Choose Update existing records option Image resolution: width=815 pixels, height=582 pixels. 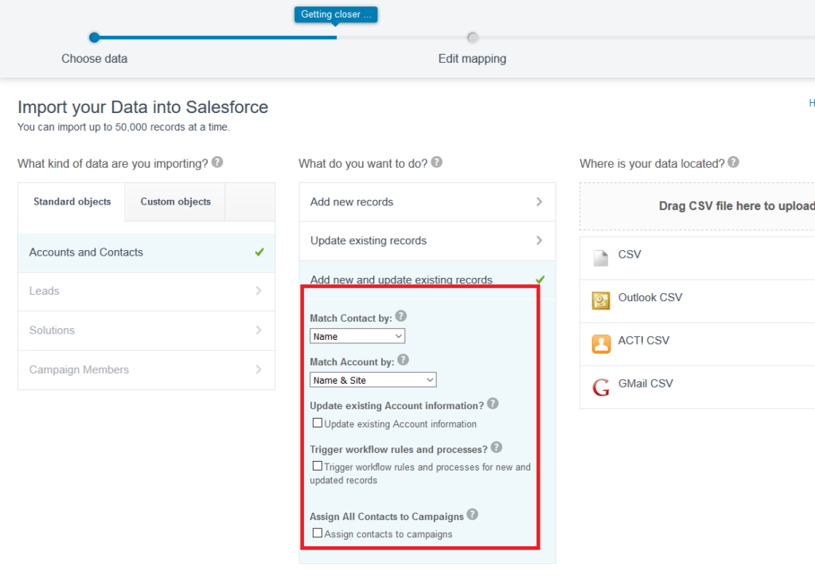427,240
